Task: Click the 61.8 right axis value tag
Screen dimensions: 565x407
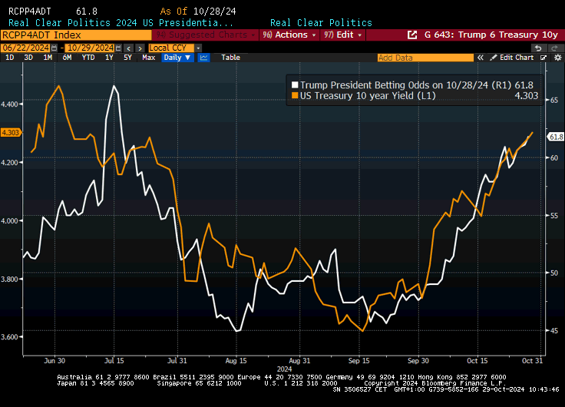Action: point(556,137)
